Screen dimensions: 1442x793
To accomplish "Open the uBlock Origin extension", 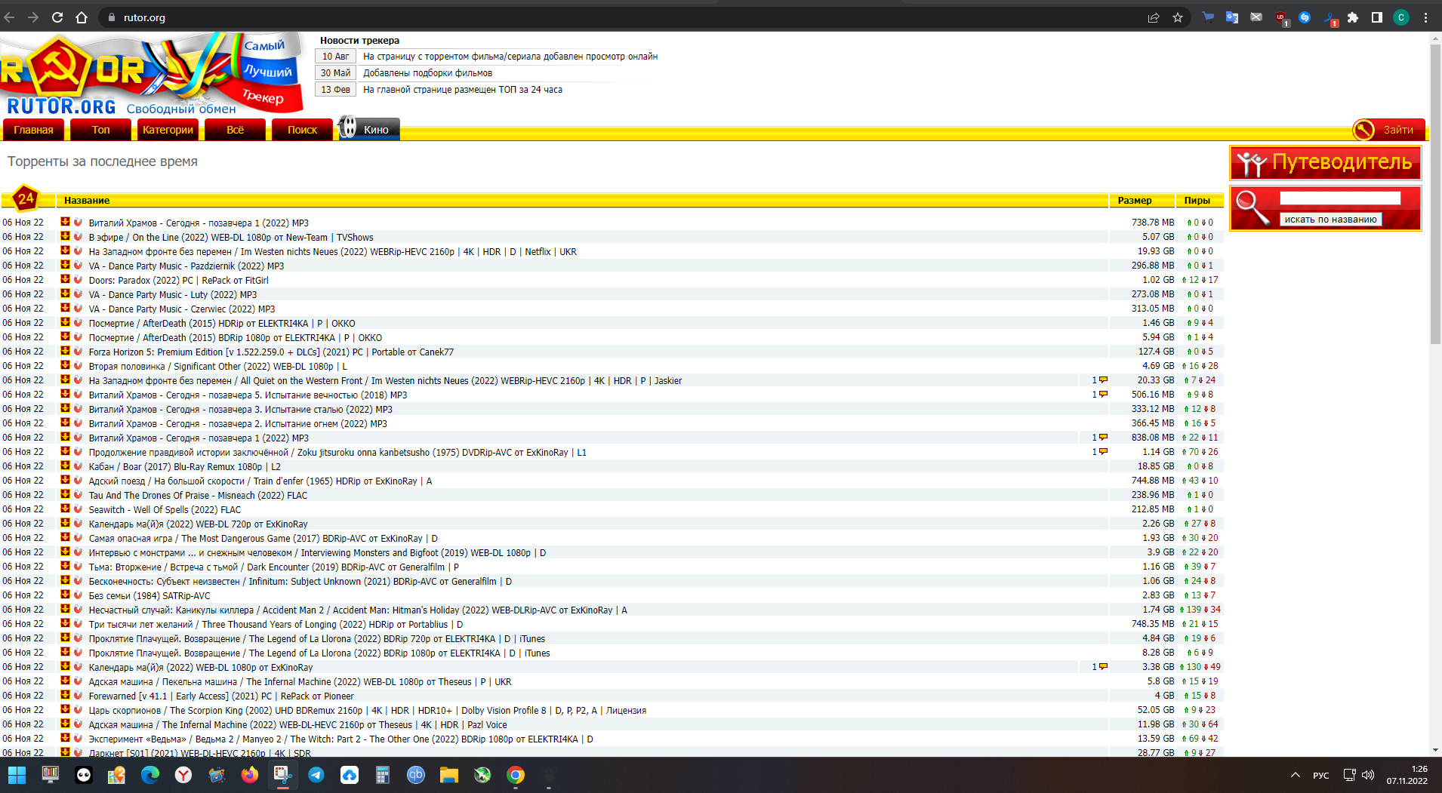I will click(1281, 18).
